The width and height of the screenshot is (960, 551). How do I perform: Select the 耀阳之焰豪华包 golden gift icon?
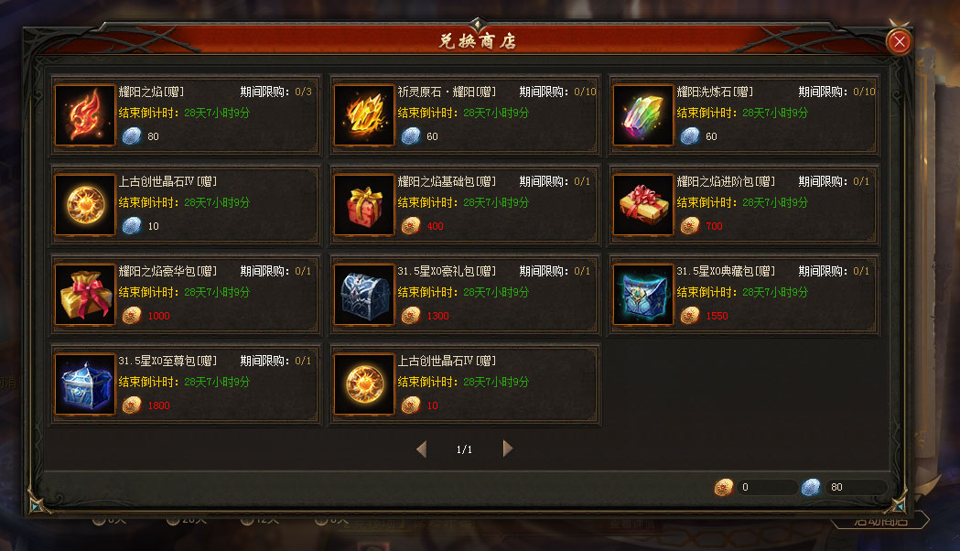pos(85,295)
